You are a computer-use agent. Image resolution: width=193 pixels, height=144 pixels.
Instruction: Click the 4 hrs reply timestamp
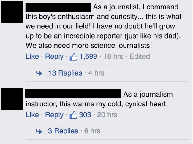click(x=96, y=73)
